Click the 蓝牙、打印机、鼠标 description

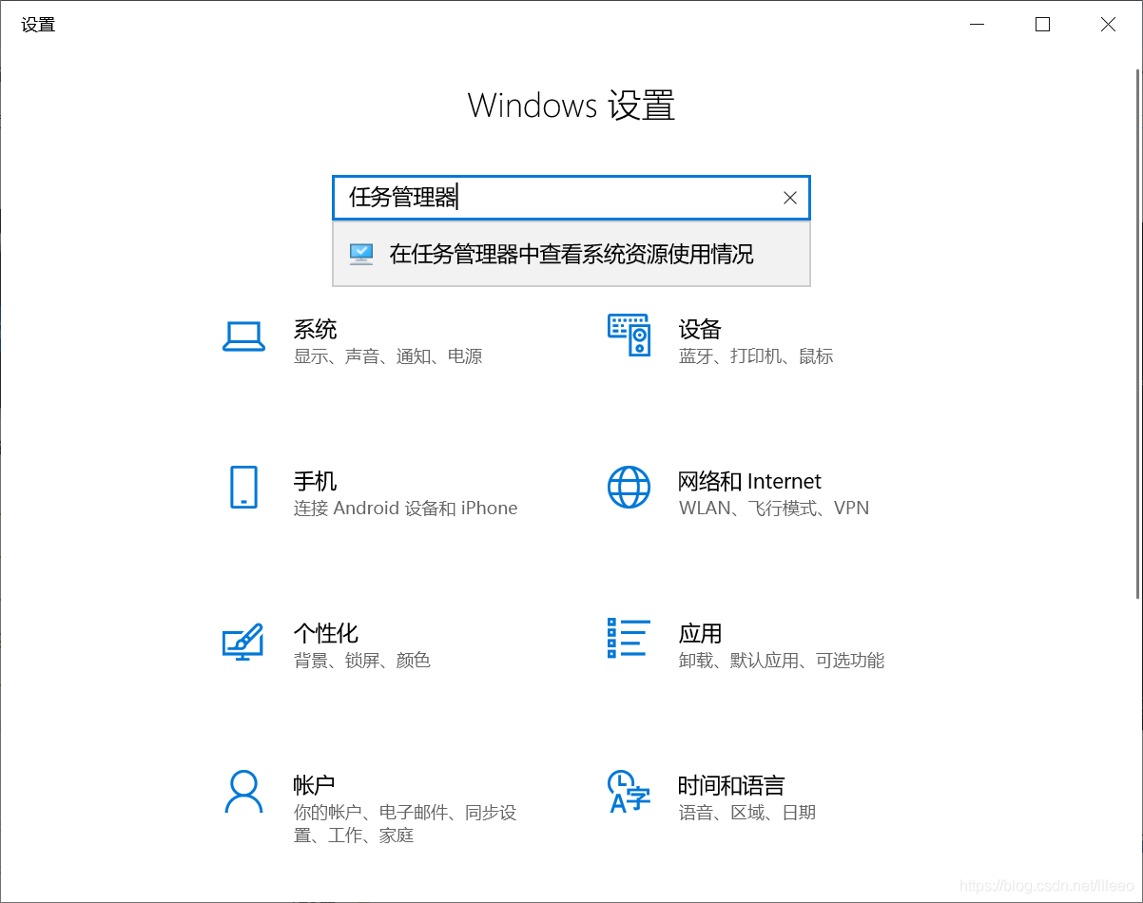pos(756,356)
